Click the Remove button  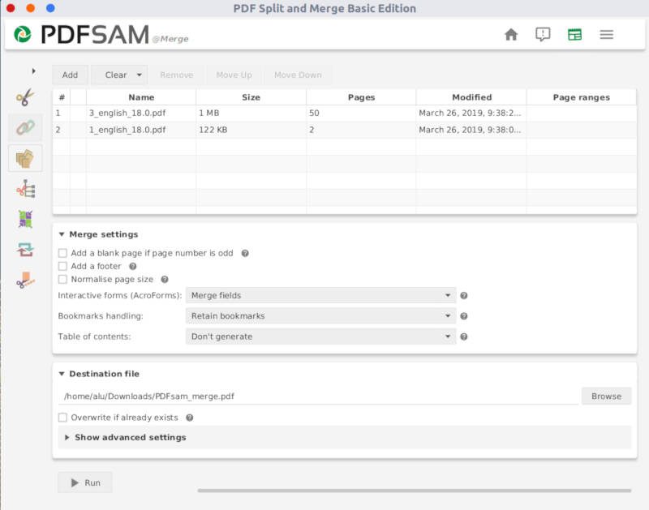pos(177,75)
